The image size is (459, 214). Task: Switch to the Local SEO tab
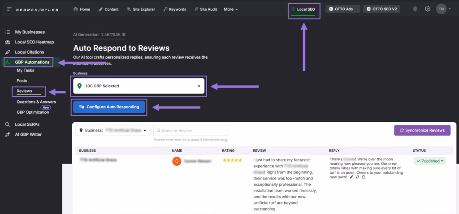[304, 9]
